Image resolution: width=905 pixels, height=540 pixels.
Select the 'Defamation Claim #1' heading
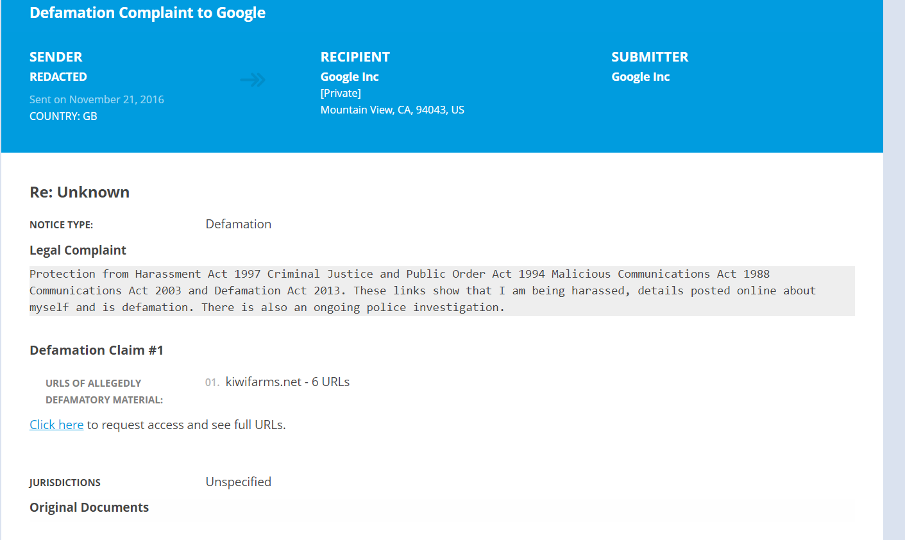(x=97, y=350)
